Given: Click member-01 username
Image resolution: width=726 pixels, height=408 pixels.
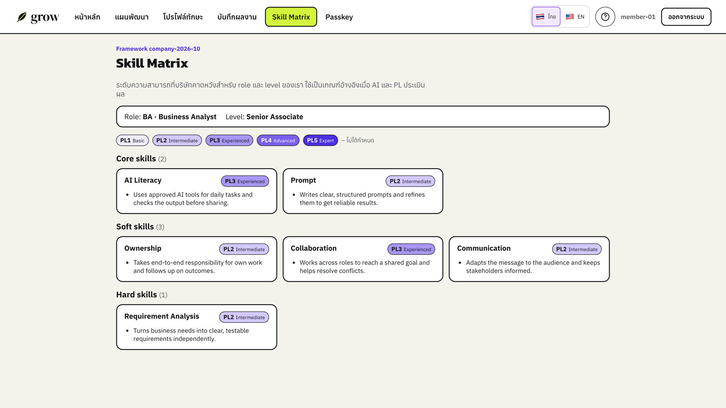Looking at the screenshot, I should pyautogui.click(x=638, y=17).
